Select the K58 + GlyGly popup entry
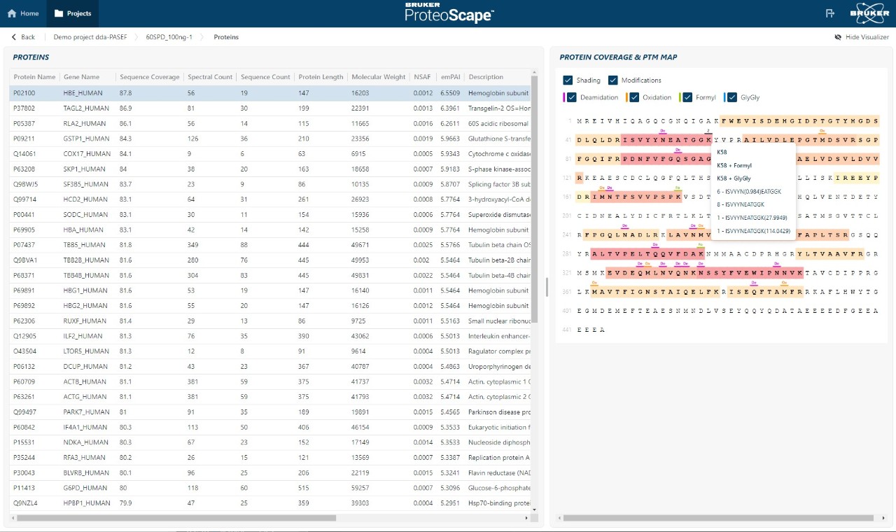This screenshot has height=532, width=896. [x=734, y=178]
